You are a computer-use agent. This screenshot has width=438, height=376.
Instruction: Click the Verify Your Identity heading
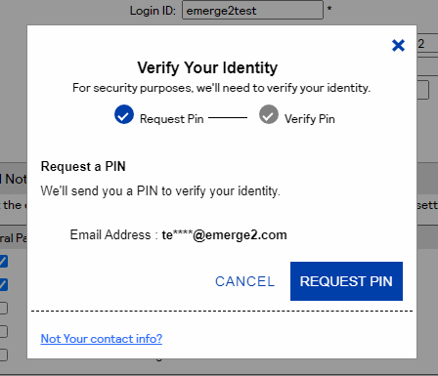pos(207,67)
